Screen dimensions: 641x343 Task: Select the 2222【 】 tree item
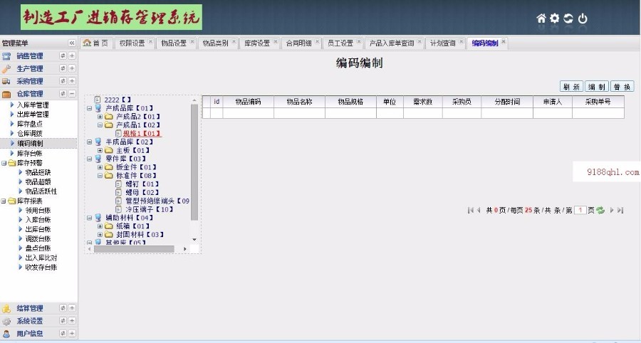coord(118,100)
